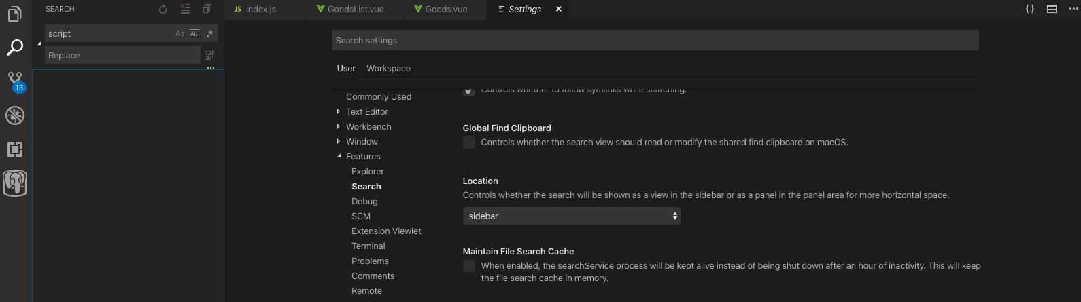
Task: Toggle Match Case in search box
Action: [x=180, y=33]
